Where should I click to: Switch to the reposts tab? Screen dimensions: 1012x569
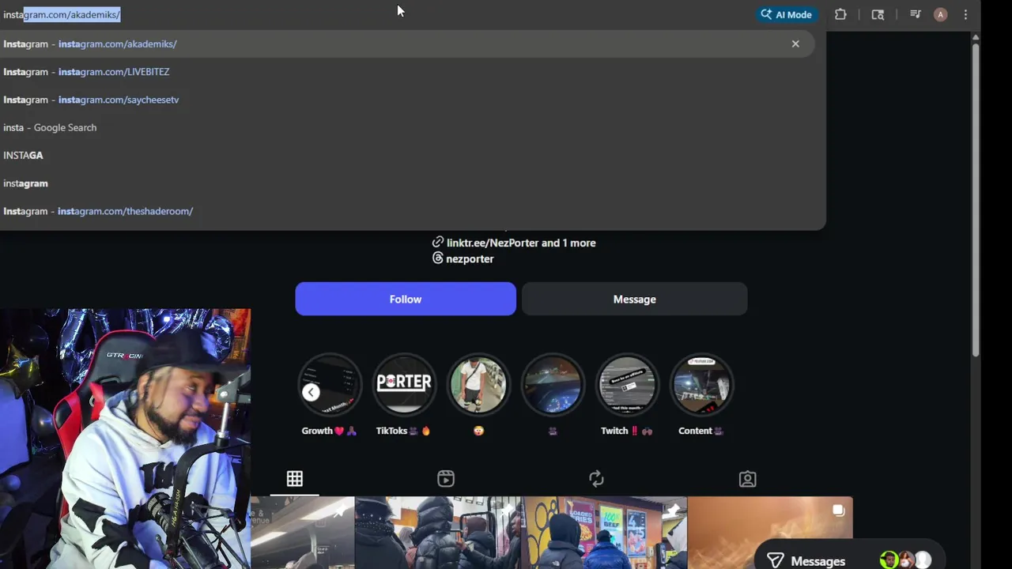[596, 479]
